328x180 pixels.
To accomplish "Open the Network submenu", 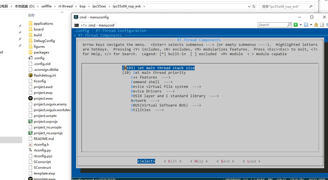I will pyautogui.click(x=145, y=100).
